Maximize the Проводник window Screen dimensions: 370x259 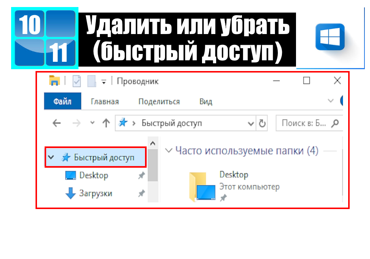[x=306, y=81]
